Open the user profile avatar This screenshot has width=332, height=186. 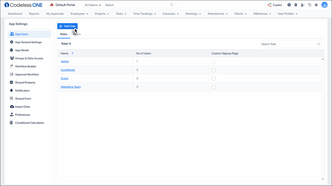324,5
